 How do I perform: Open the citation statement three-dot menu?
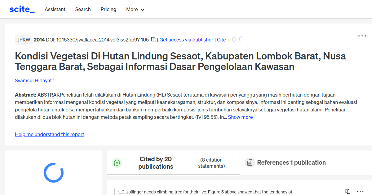pos(360,192)
